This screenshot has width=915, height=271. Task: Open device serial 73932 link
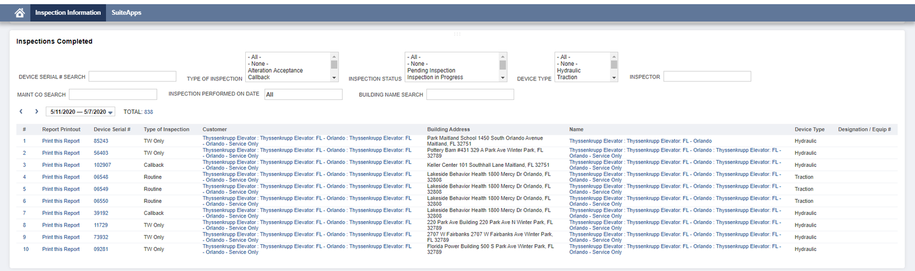[x=101, y=238]
